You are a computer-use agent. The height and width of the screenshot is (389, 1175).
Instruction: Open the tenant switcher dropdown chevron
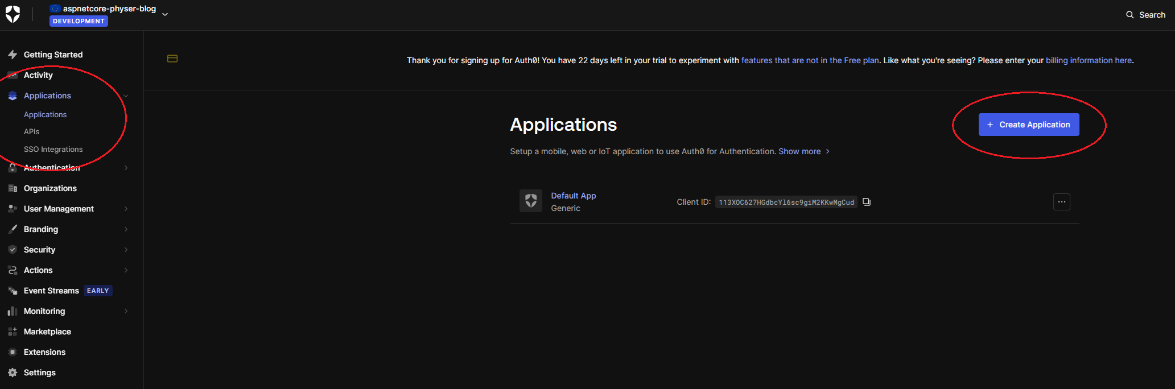click(x=165, y=14)
